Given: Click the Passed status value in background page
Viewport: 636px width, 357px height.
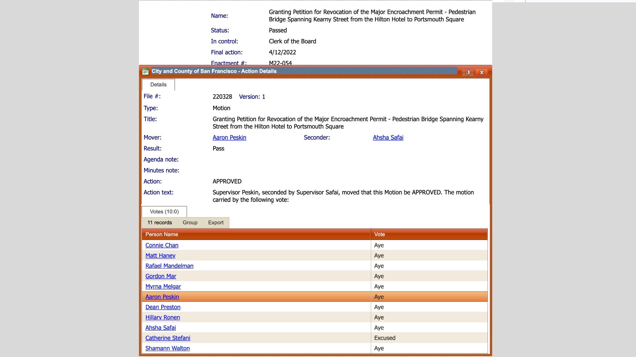Looking at the screenshot, I should point(278,30).
